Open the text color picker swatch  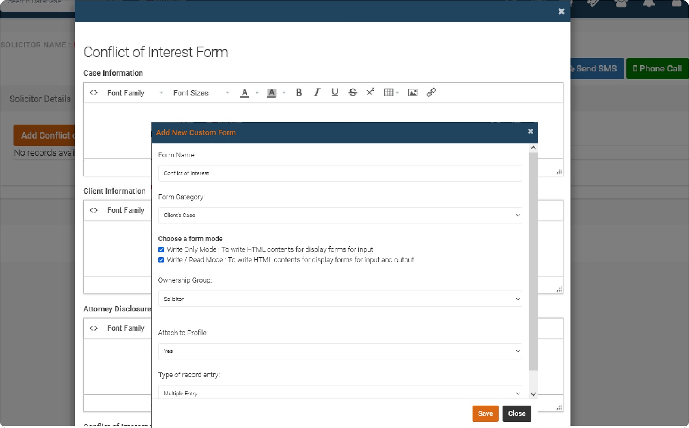tap(244, 92)
